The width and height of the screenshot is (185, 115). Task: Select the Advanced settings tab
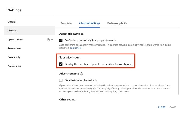(89, 23)
